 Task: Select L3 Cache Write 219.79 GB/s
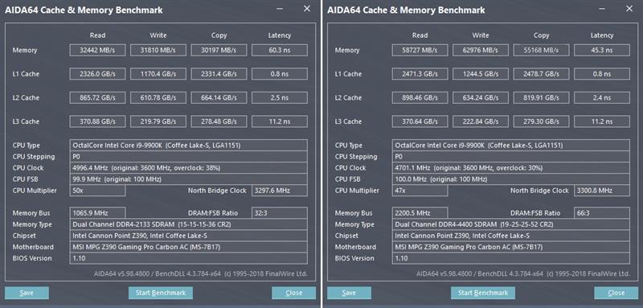point(158,121)
